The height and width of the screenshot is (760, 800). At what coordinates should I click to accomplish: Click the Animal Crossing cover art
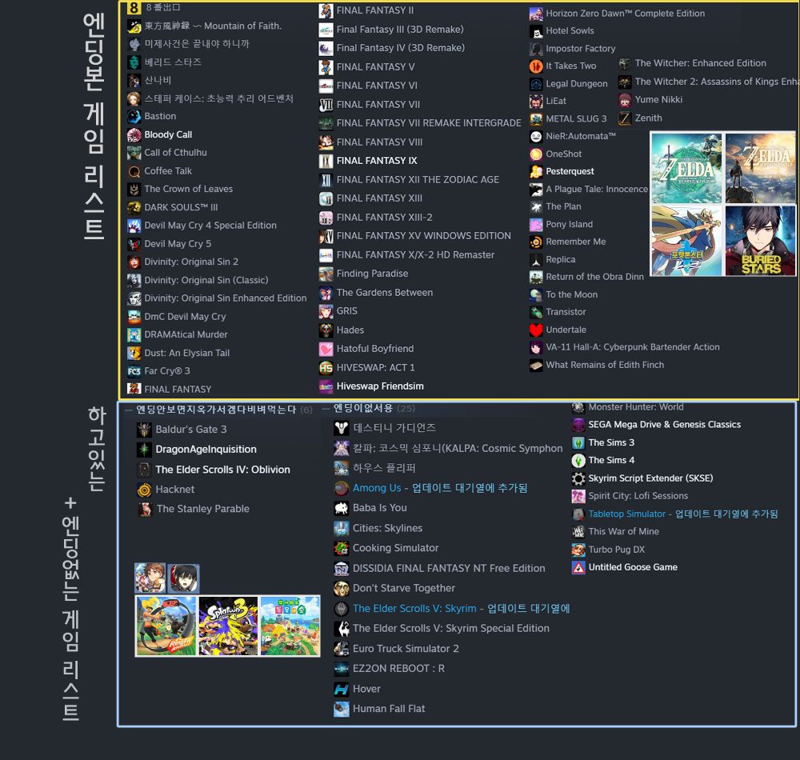(290, 626)
